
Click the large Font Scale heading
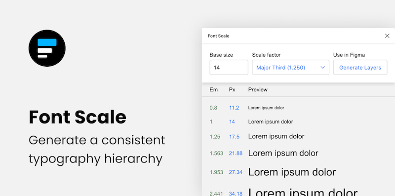tap(78, 117)
